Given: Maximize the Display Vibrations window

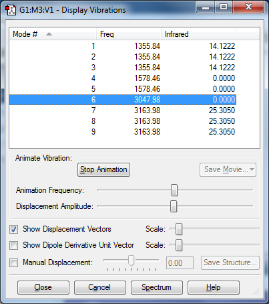Looking at the screenshot, I should coord(224,7).
